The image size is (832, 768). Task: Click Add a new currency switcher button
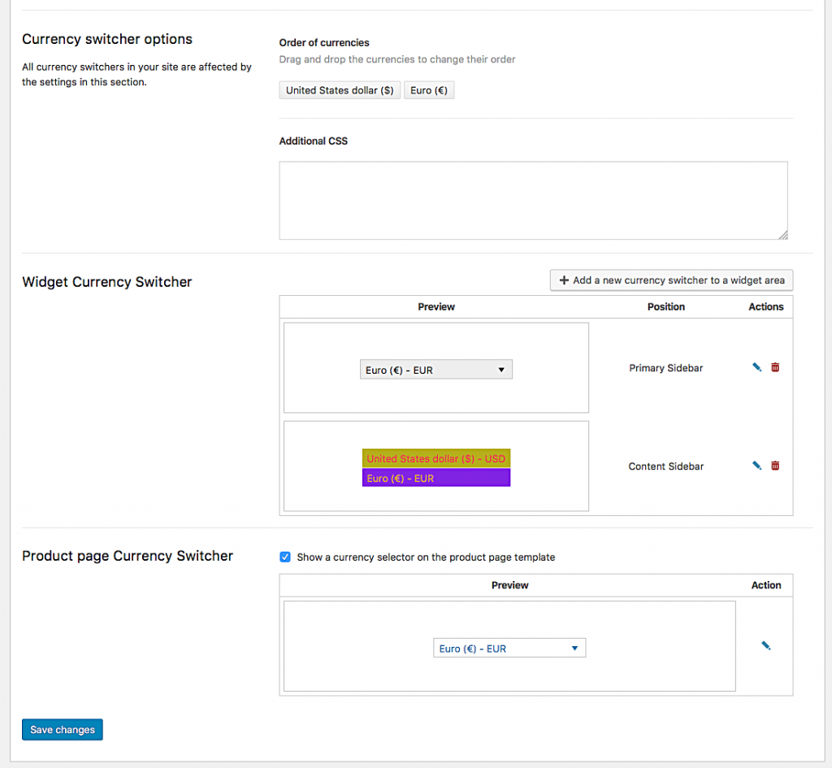[x=671, y=280]
